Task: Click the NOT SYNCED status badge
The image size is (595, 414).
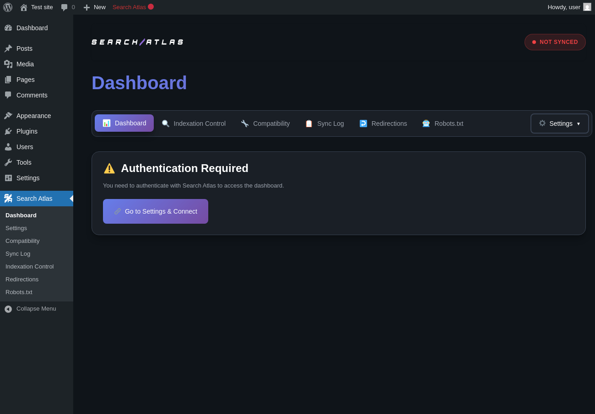Action: coord(555,42)
